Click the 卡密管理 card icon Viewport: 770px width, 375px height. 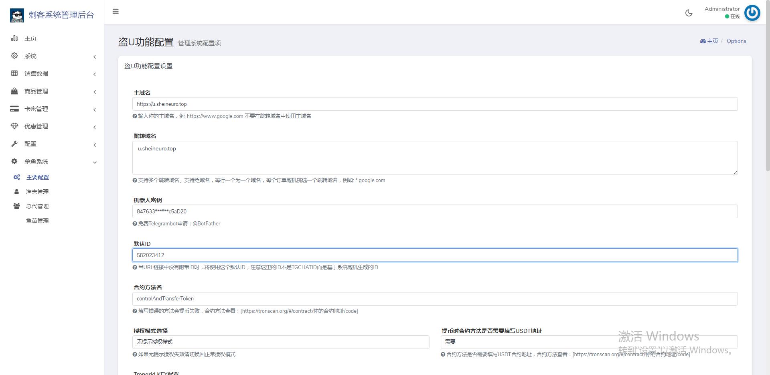pyautogui.click(x=14, y=109)
